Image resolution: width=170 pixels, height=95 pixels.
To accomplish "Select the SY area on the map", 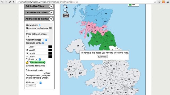I will pyautogui.click(x=101, y=73).
